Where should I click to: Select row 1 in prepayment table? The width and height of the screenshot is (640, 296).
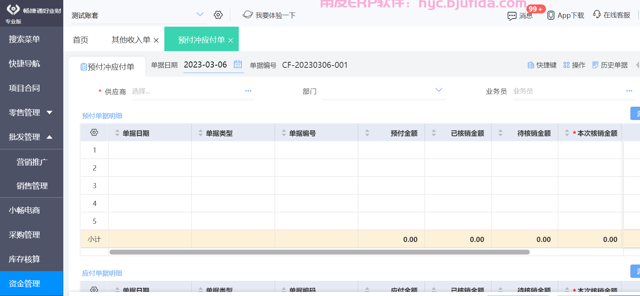94,150
